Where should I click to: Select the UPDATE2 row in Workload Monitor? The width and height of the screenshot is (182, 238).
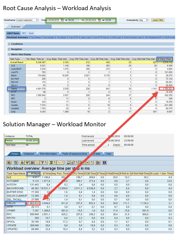(90, 229)
